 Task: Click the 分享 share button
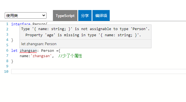coord(85,16)
